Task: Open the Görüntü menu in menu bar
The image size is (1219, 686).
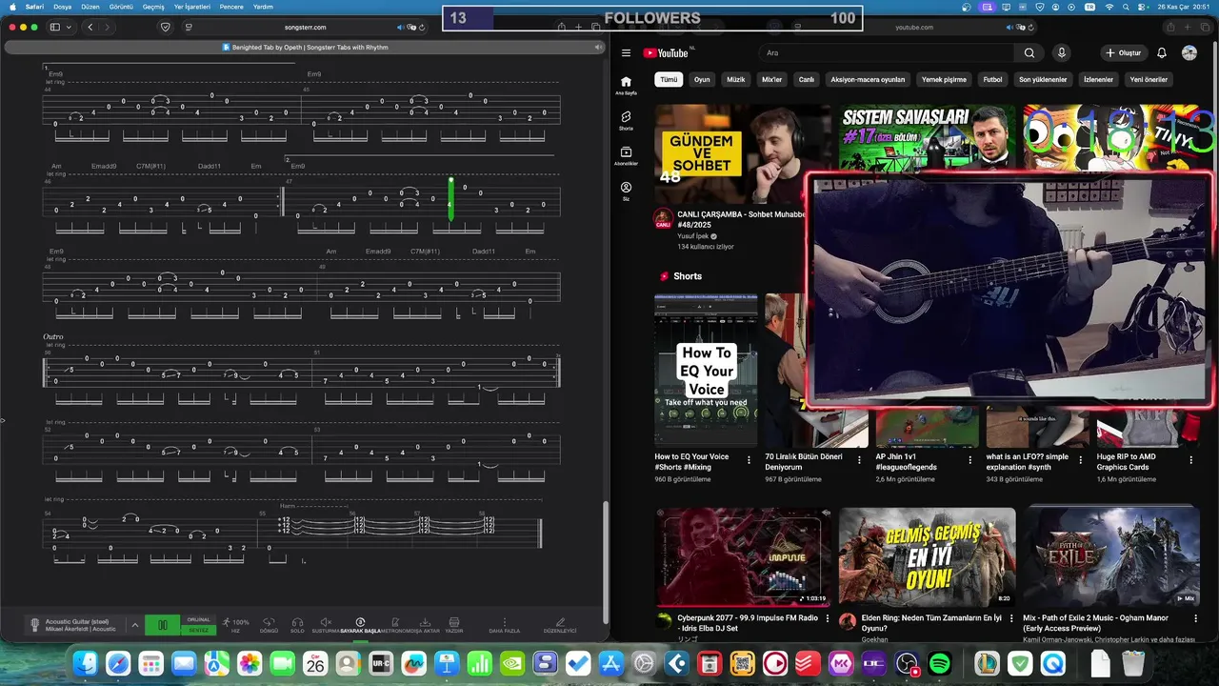Action: (121, 6)
